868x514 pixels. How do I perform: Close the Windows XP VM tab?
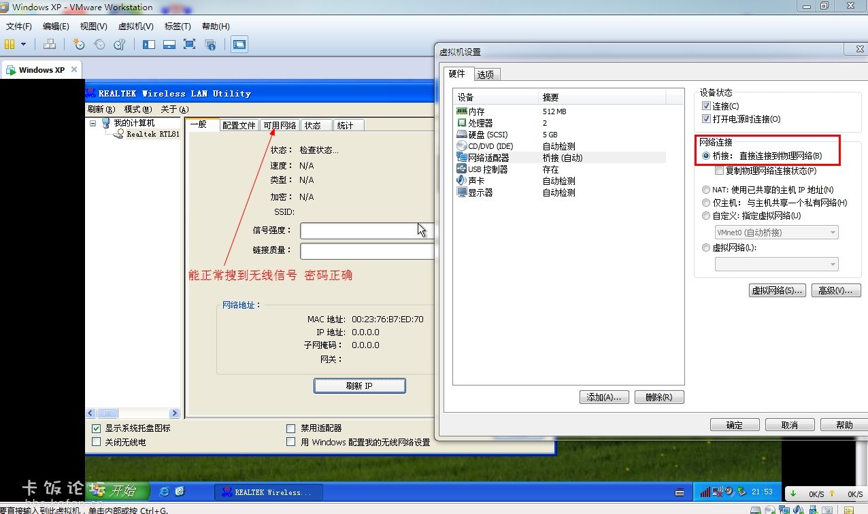(x=74, y=69)
